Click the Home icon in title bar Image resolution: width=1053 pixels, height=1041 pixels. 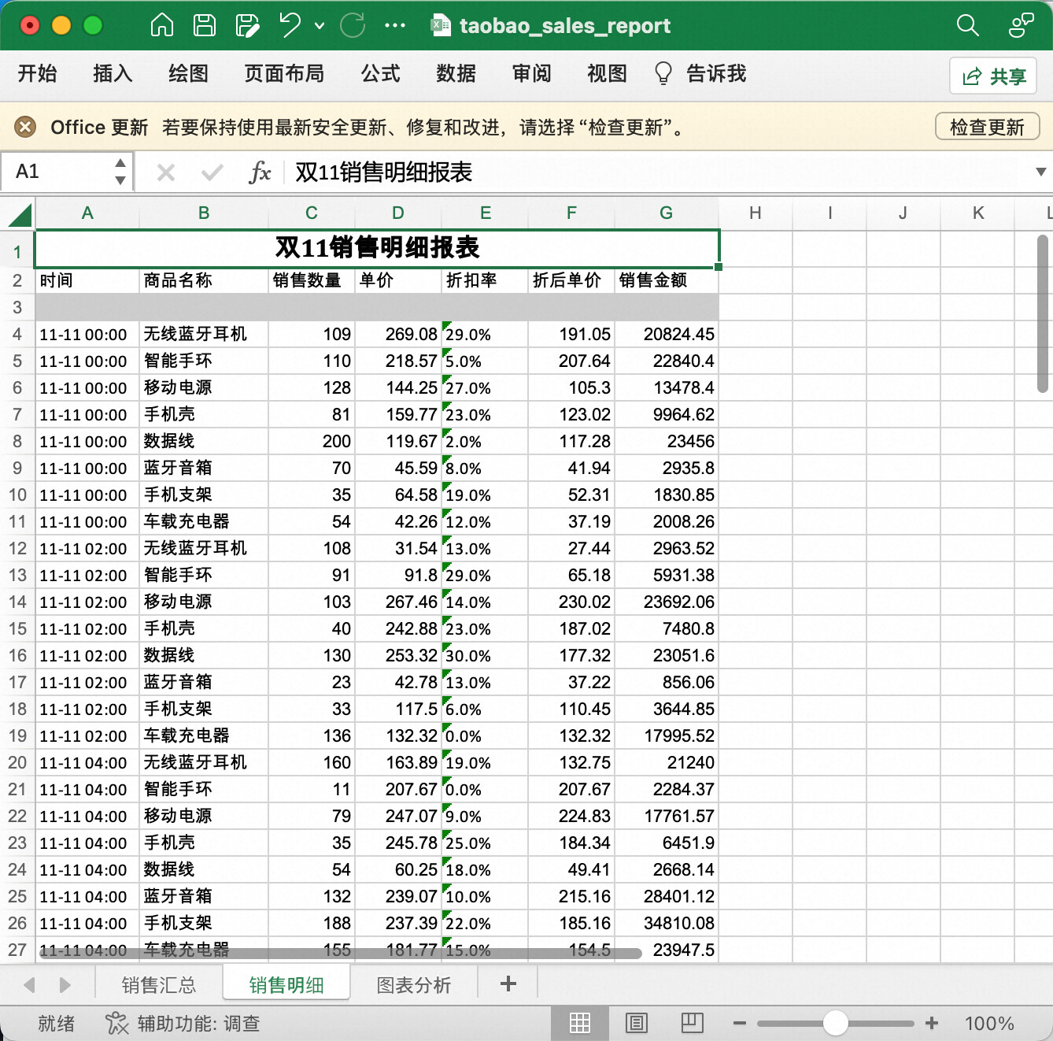pyautogui.click(x=162, y=25)
